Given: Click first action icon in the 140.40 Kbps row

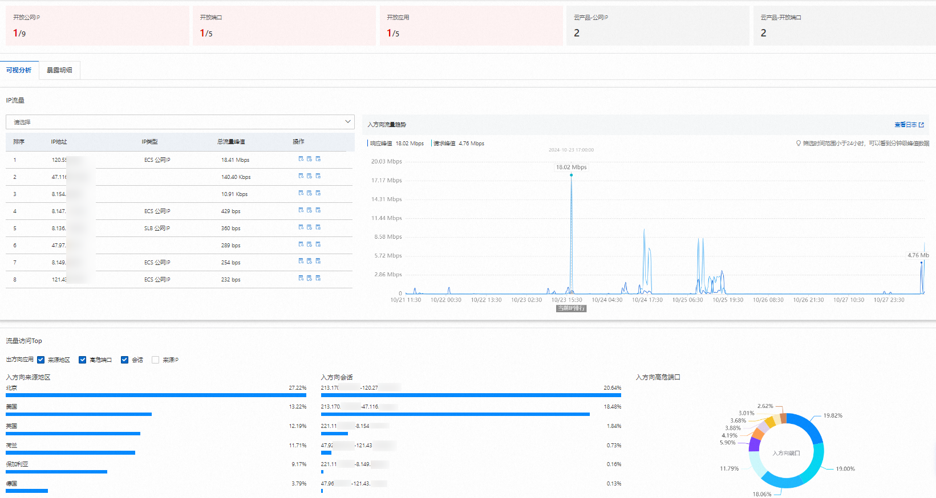Looking at the screenshot, I should tap(301, 176).
